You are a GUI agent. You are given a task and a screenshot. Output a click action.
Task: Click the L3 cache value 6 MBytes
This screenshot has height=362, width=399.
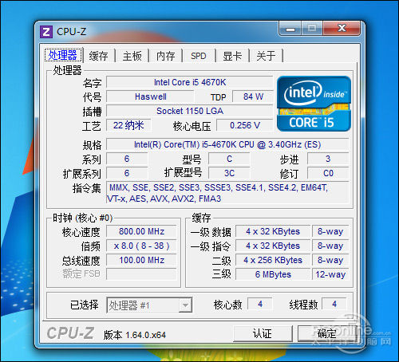pos(273,274)
